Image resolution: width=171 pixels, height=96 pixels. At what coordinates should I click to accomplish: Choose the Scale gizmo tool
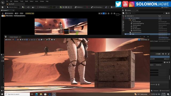pos(106,13)
